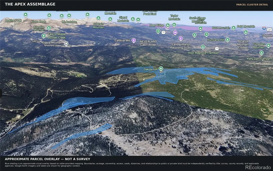Click the Highway 119 route shield
Screen dimensions: 273x171
[217, 48]
